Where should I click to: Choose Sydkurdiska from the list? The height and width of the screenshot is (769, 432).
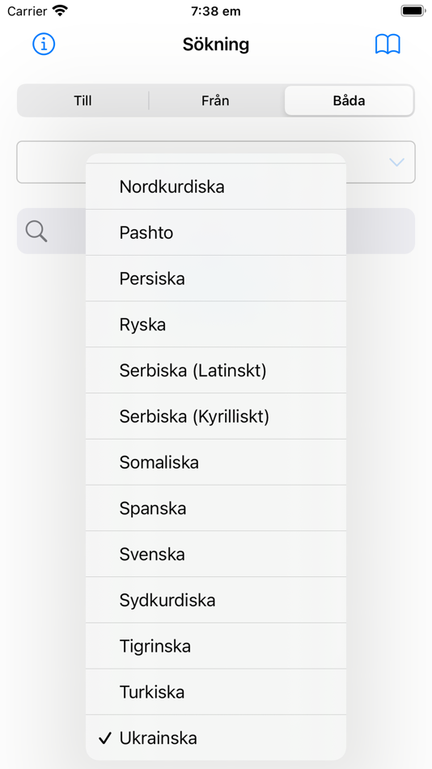[216, 601]
